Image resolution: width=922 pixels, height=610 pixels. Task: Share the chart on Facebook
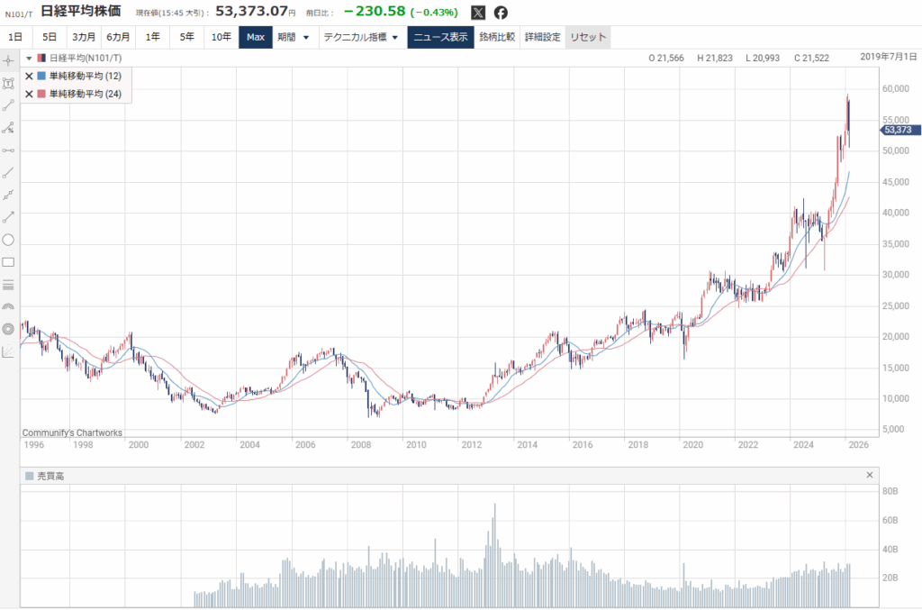501,13
